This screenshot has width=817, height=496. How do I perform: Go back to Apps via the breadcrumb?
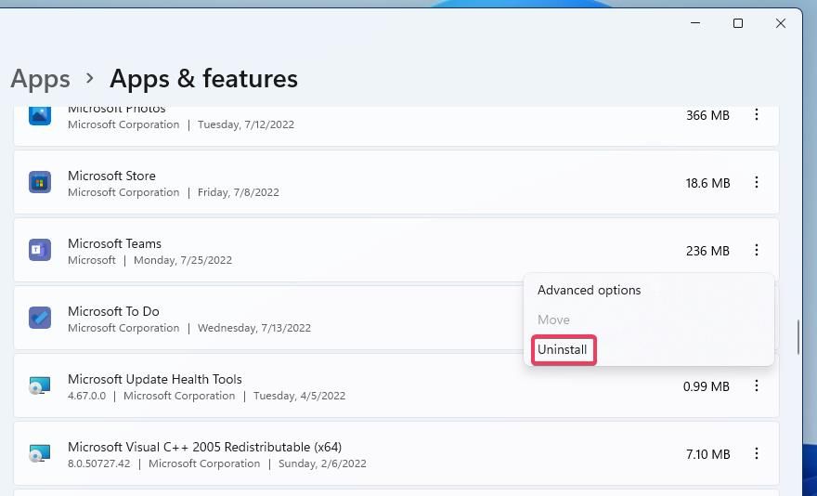40,79
